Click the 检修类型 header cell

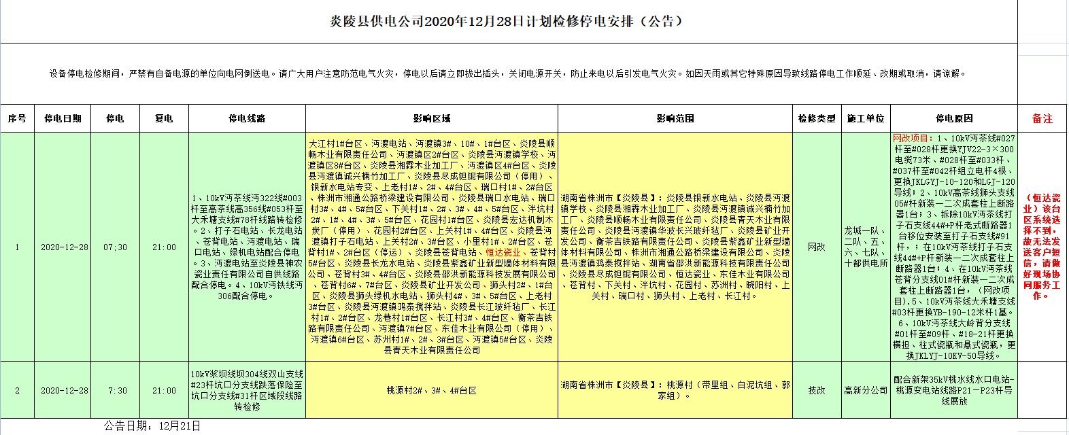click(817, 118)
